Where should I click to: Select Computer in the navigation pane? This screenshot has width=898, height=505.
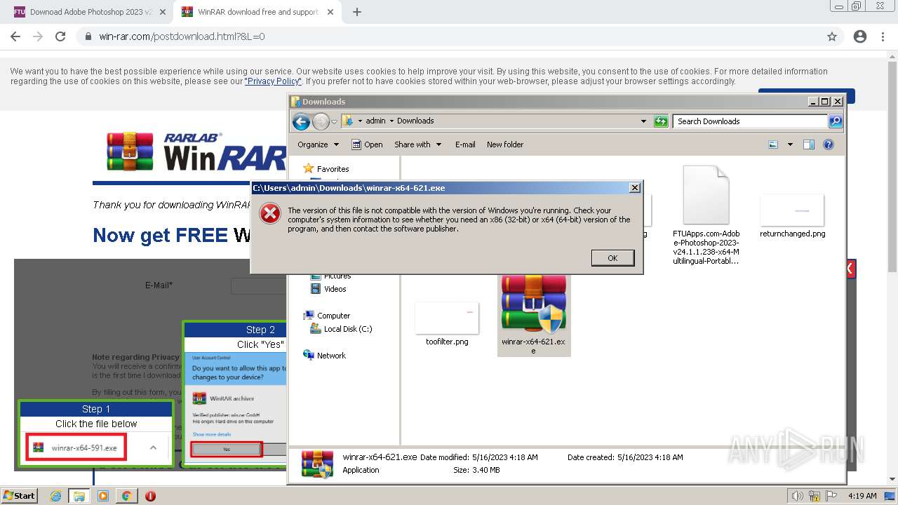coord(326,316)
